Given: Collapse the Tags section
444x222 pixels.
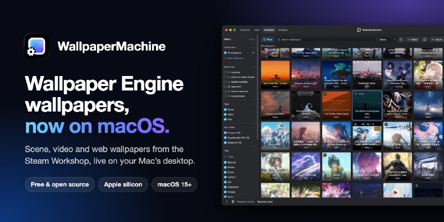Looking at the screenshot, I should (253, 150).
